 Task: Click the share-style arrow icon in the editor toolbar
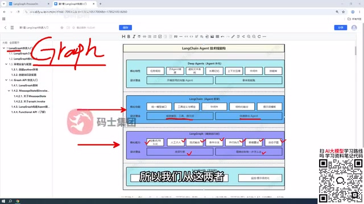tap(243, 36)
